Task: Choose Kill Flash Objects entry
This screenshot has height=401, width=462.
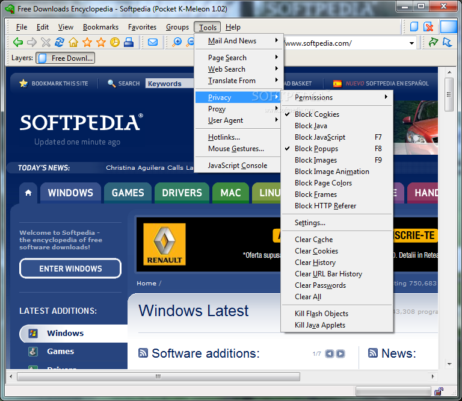Action: coord(337,314)
